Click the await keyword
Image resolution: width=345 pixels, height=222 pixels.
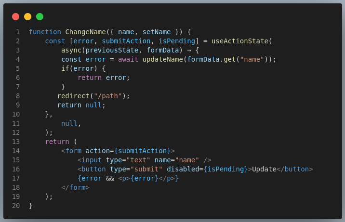click(x=128, y=59)
